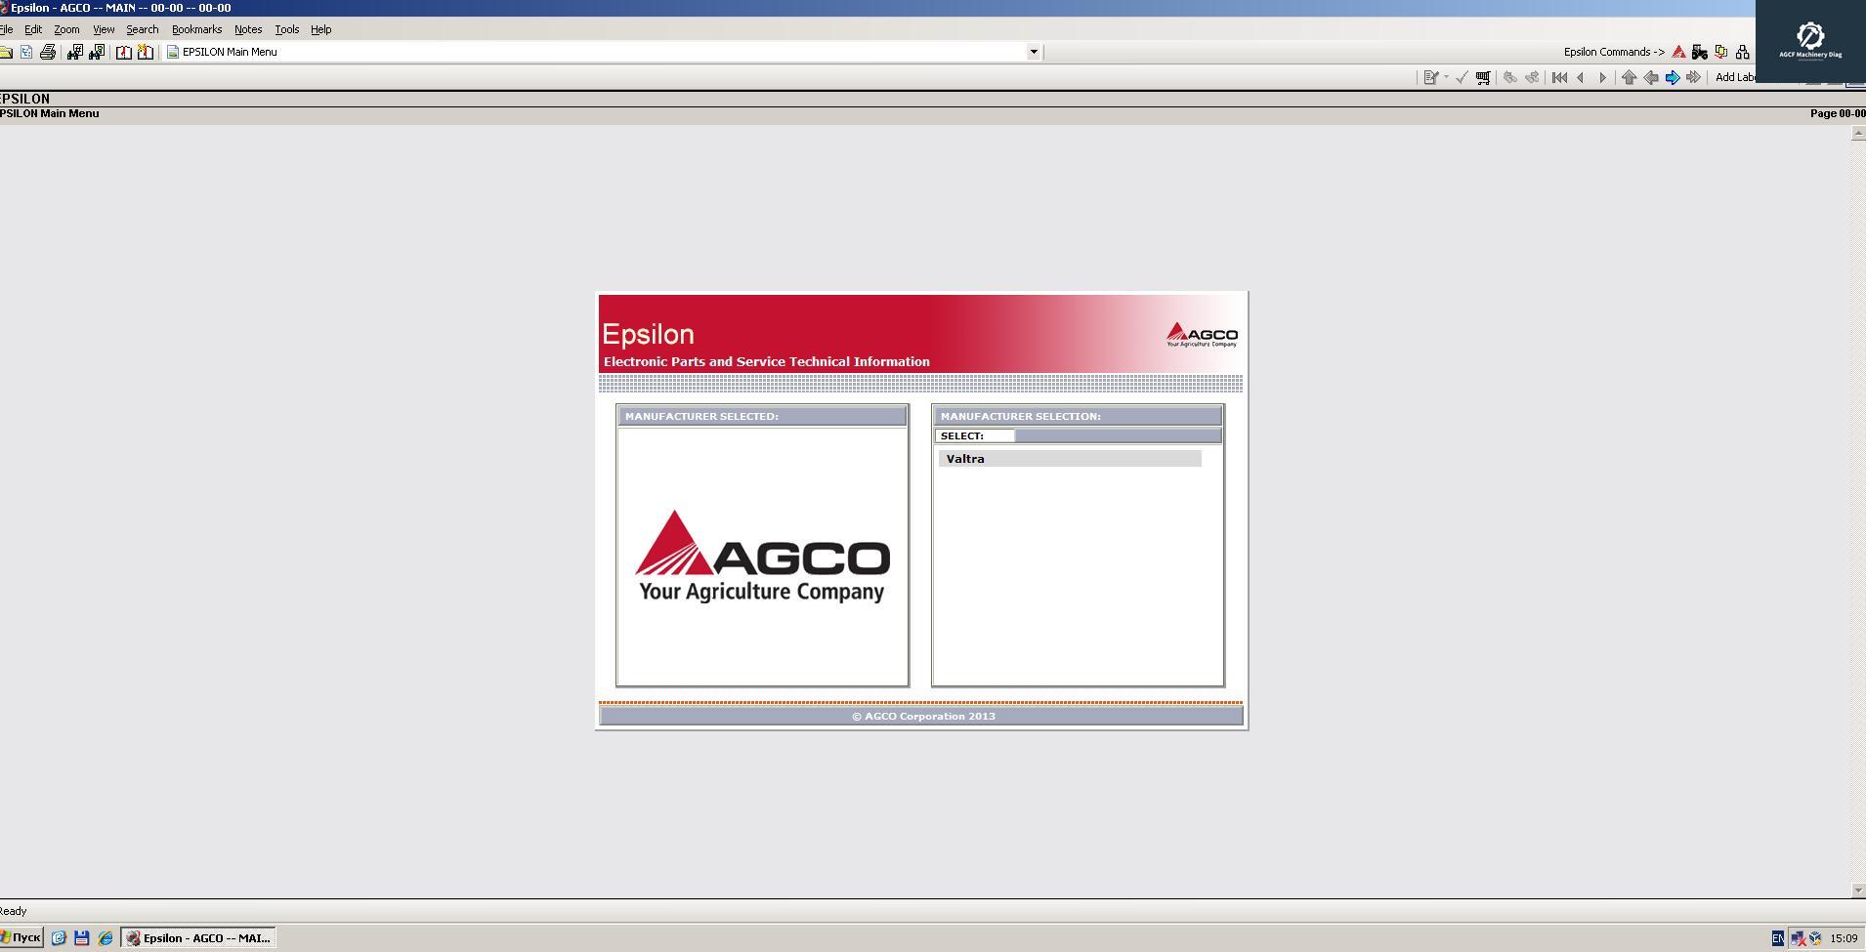
Task: Open the Tools menu
Action: (x=286, y=29)
